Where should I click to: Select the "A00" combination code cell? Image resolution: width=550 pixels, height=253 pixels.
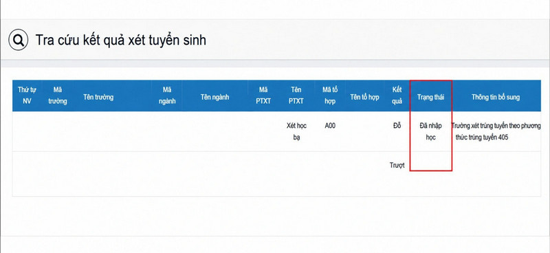(x=330, y=126)
